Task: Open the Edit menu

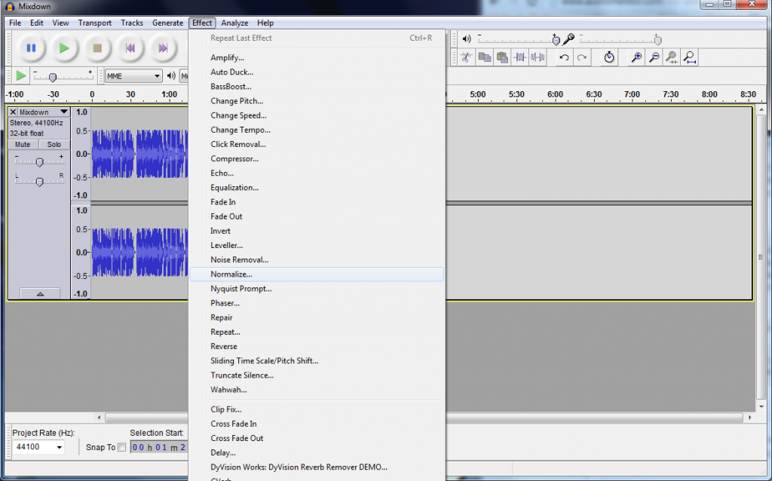Action: [36, 23]
